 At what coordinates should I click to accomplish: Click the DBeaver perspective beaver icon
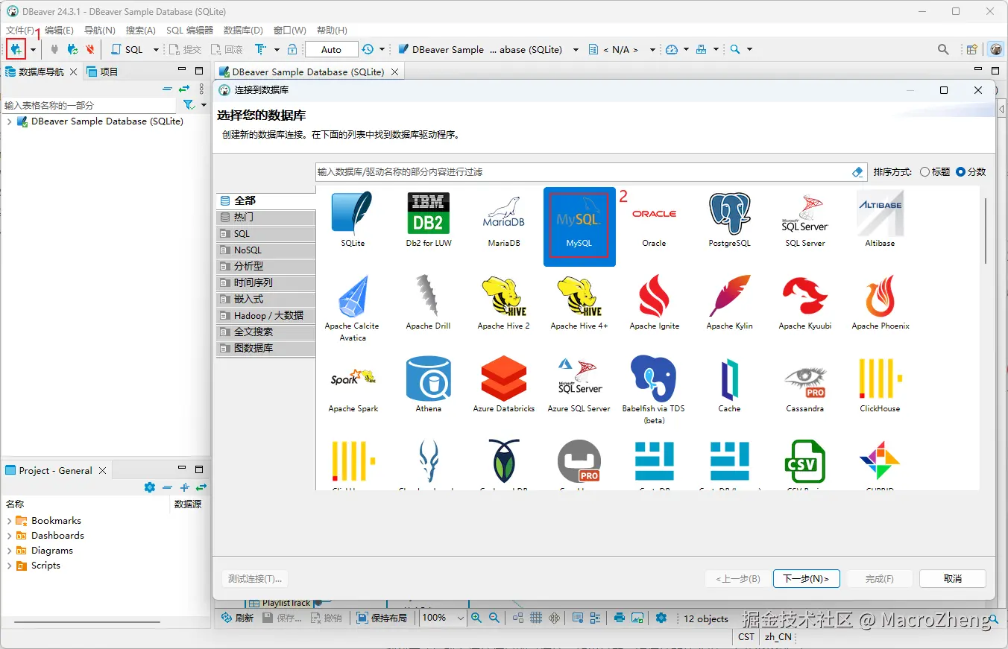pyautogui.click(x=996, y=49)
